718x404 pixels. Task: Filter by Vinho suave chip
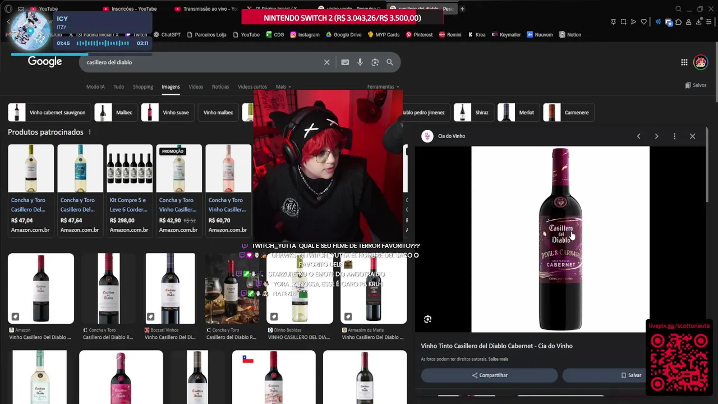(x=167, y=112)
